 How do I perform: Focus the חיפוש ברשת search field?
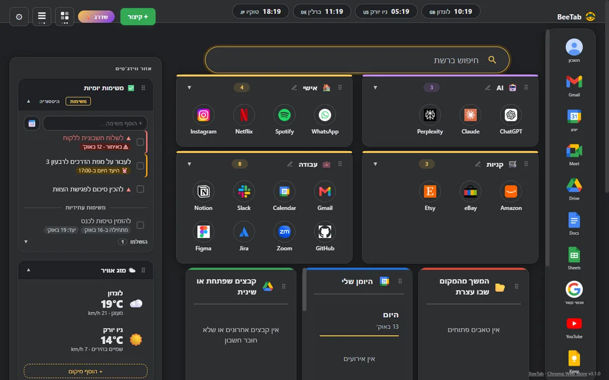(357, 60)
